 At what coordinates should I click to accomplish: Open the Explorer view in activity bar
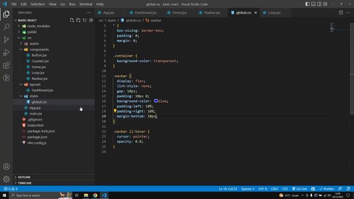click(6, 14)
